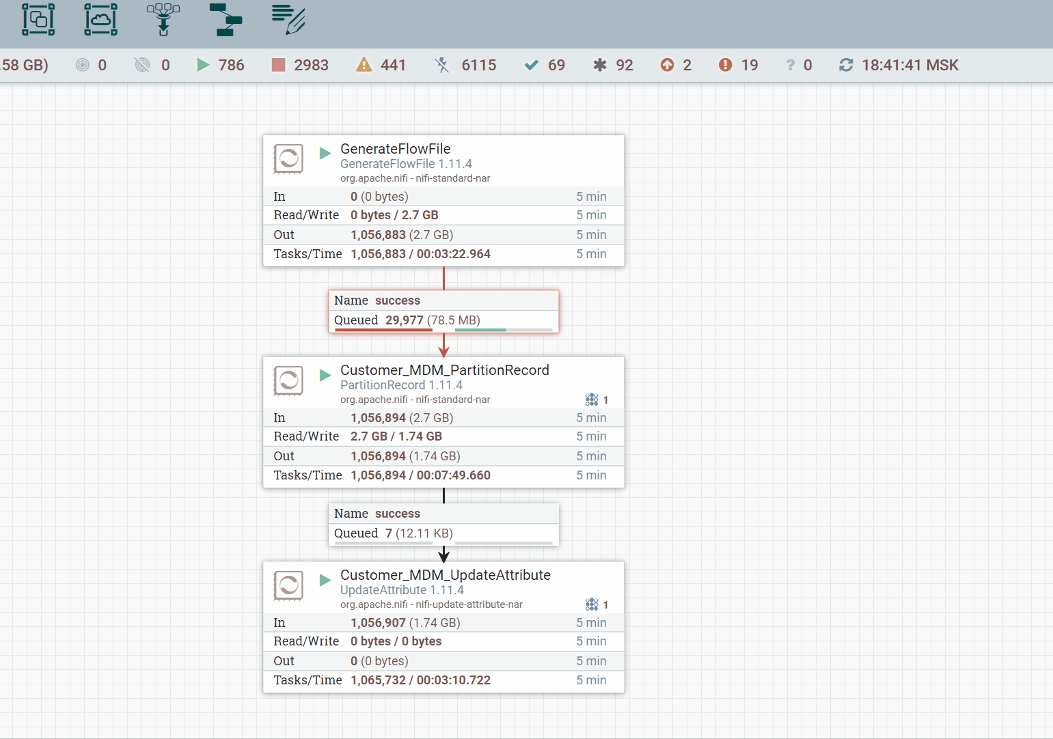Select the Customer_MDM_PartitionRecord processor title
Viewport: 1053px width, 739px height.
coord(445,370)
